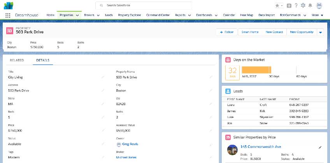Image resolution: width=330 pixels, height=163 pixels.
Task: Expand the Properties tab dropdown chevron
Action: click(77, 15)
